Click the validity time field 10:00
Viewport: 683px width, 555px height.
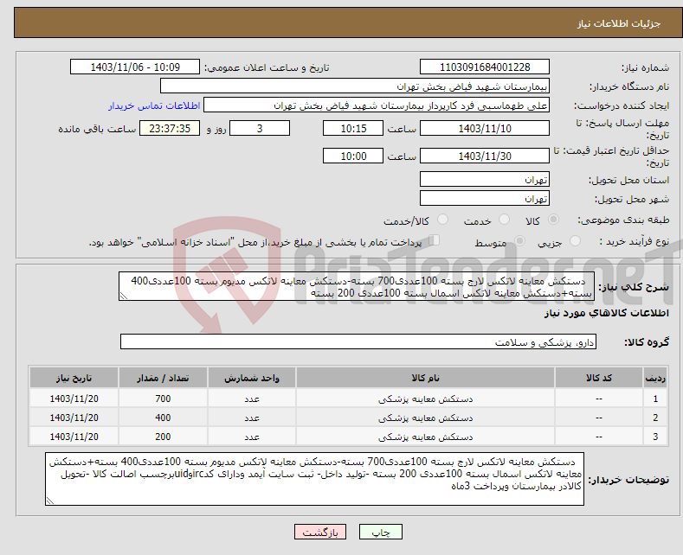(353, 156)
